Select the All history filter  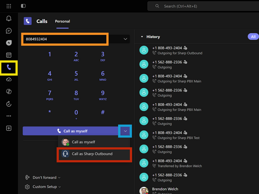[x=253, y=37]
